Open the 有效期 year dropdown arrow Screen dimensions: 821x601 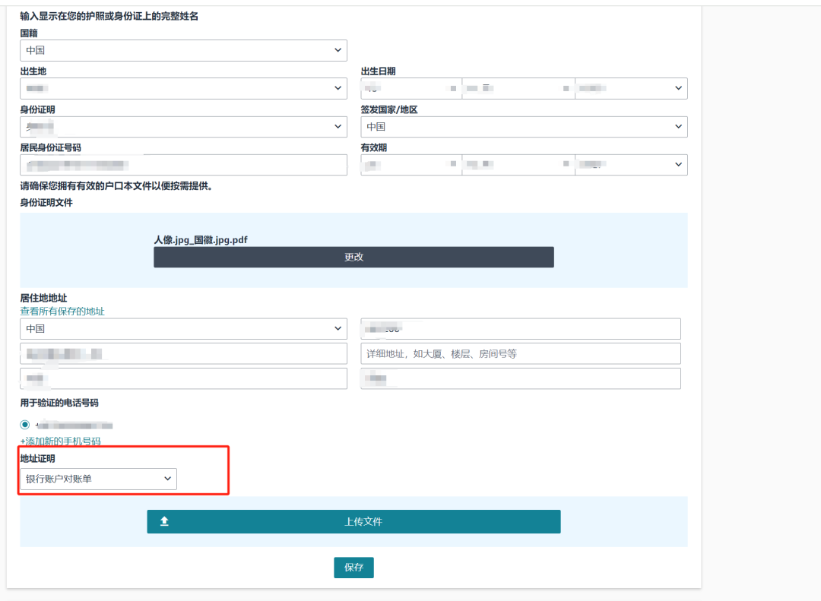pos(678,165)
